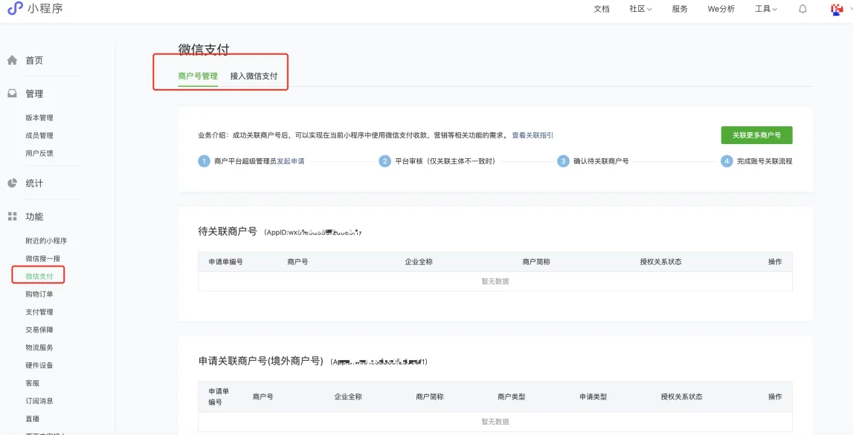853x435 pixels.
Task: Open the 查看关联指引 link
Action: (x=532, y=135)
